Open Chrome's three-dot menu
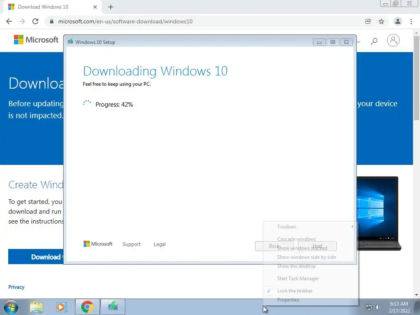Viewport: 420px width, 315px height. (411, 21)
